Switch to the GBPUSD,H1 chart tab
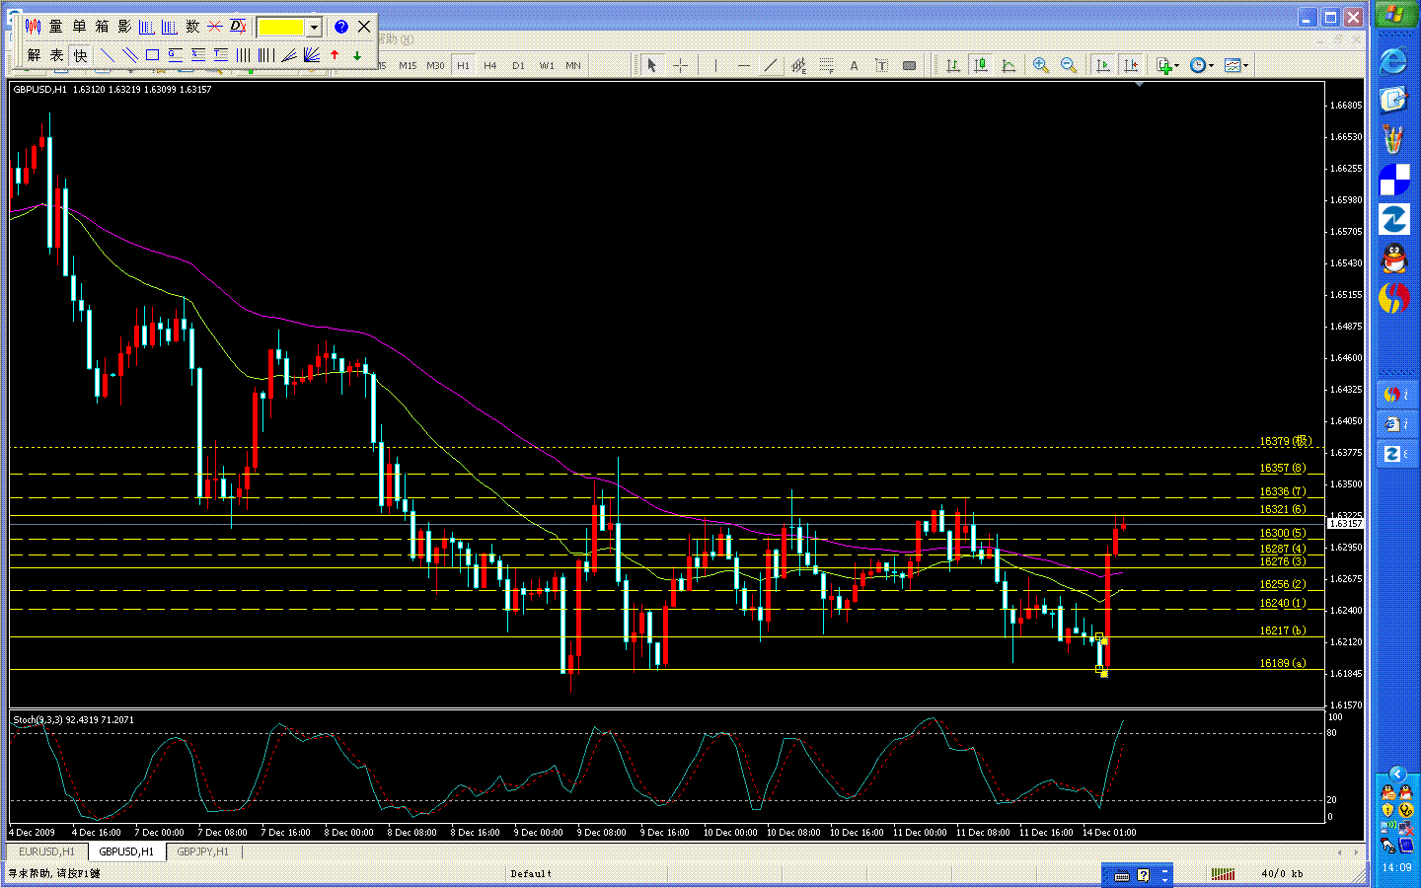1421x888 pixels. point(126,851)
